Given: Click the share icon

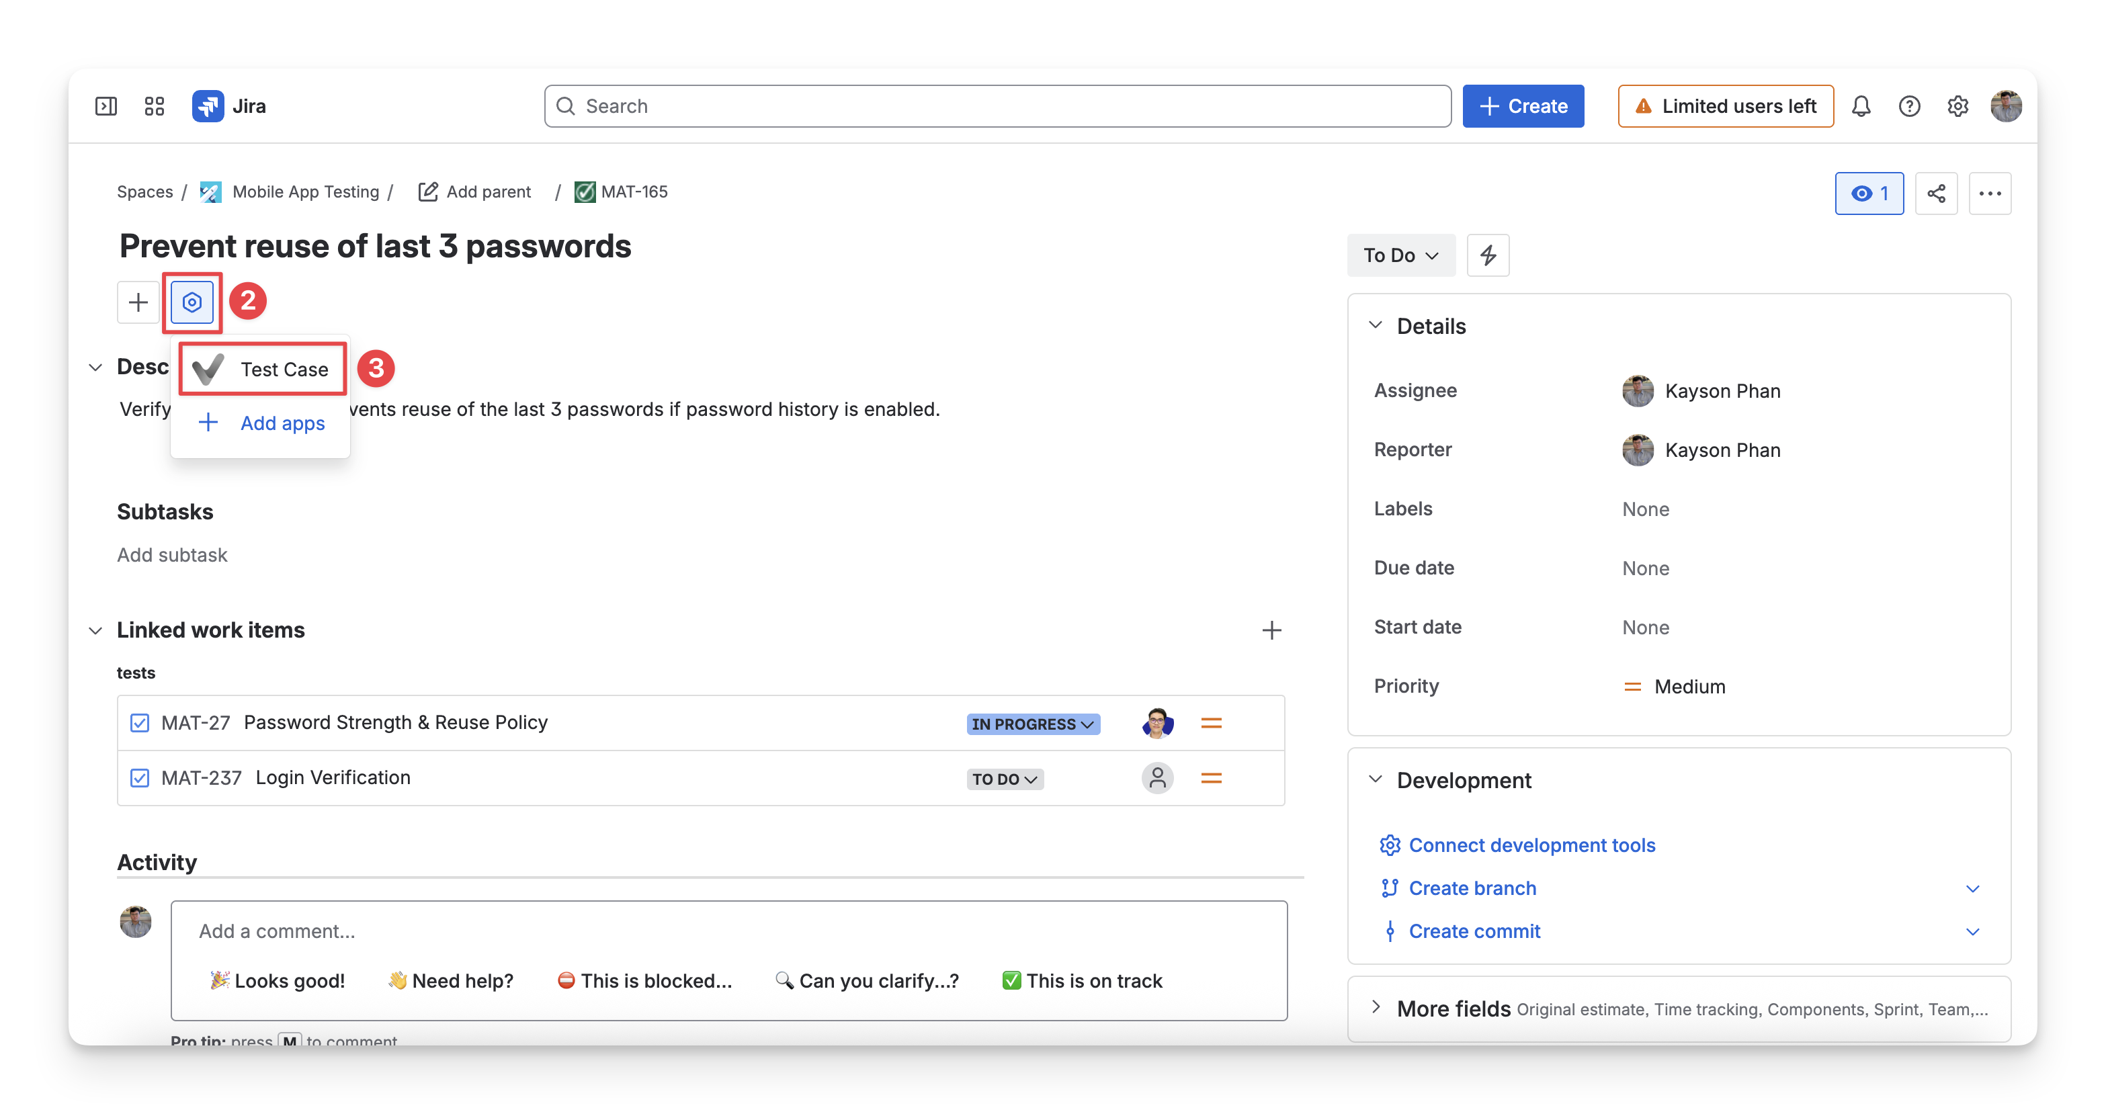Looking at the screenshot, I should tap(1936, 194).
